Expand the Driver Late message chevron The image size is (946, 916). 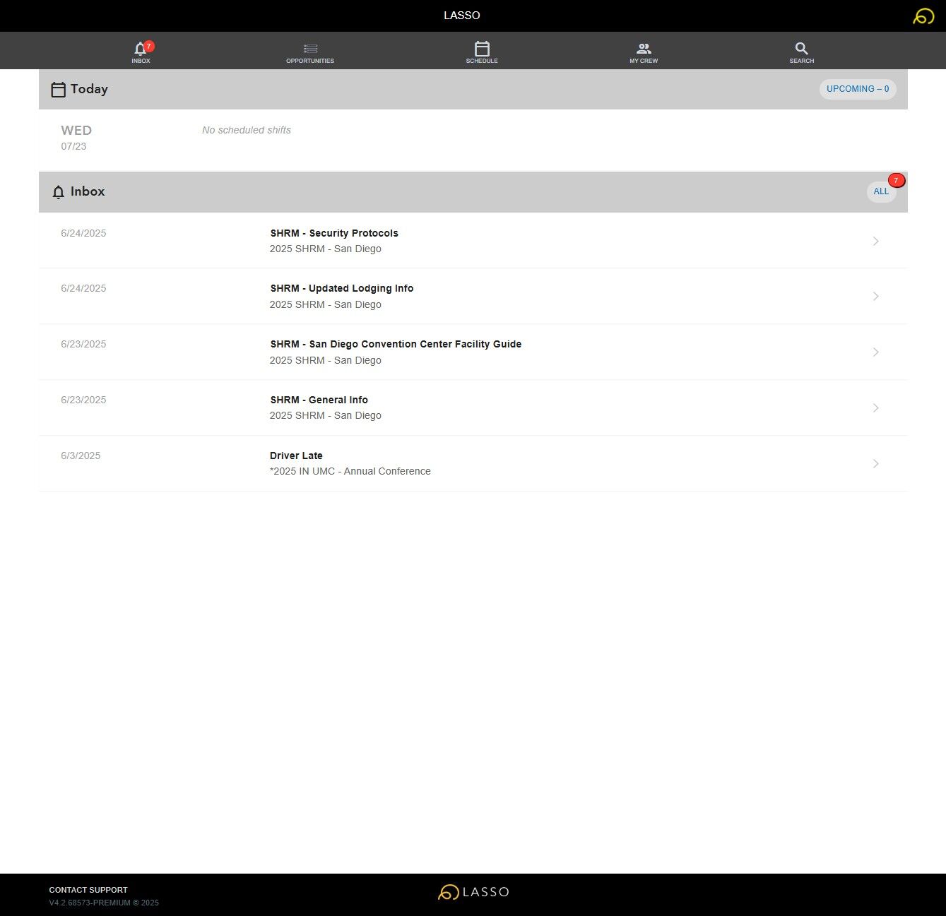click(875, 463)
